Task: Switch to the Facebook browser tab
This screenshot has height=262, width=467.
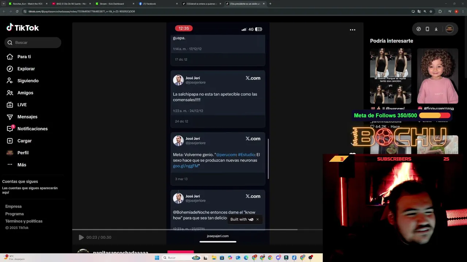Action: pos(158,4)
